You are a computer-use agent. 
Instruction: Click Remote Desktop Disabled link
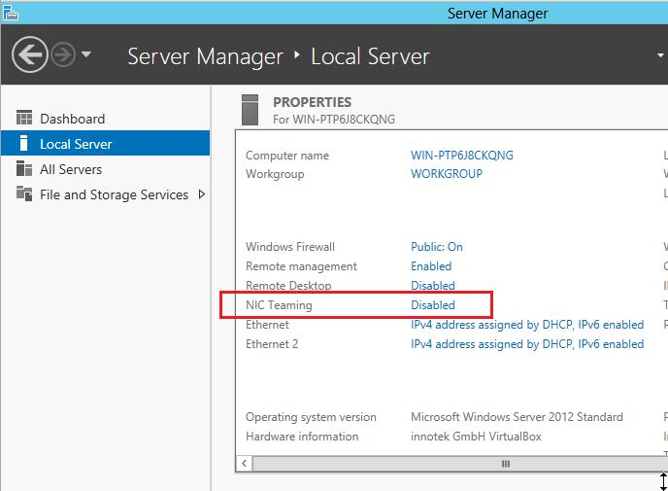pyautogui.click(x=433, y=286)
